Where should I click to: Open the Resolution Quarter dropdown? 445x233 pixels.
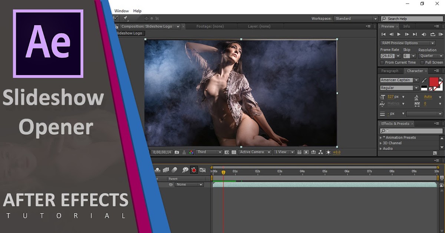tap(431, 56)
